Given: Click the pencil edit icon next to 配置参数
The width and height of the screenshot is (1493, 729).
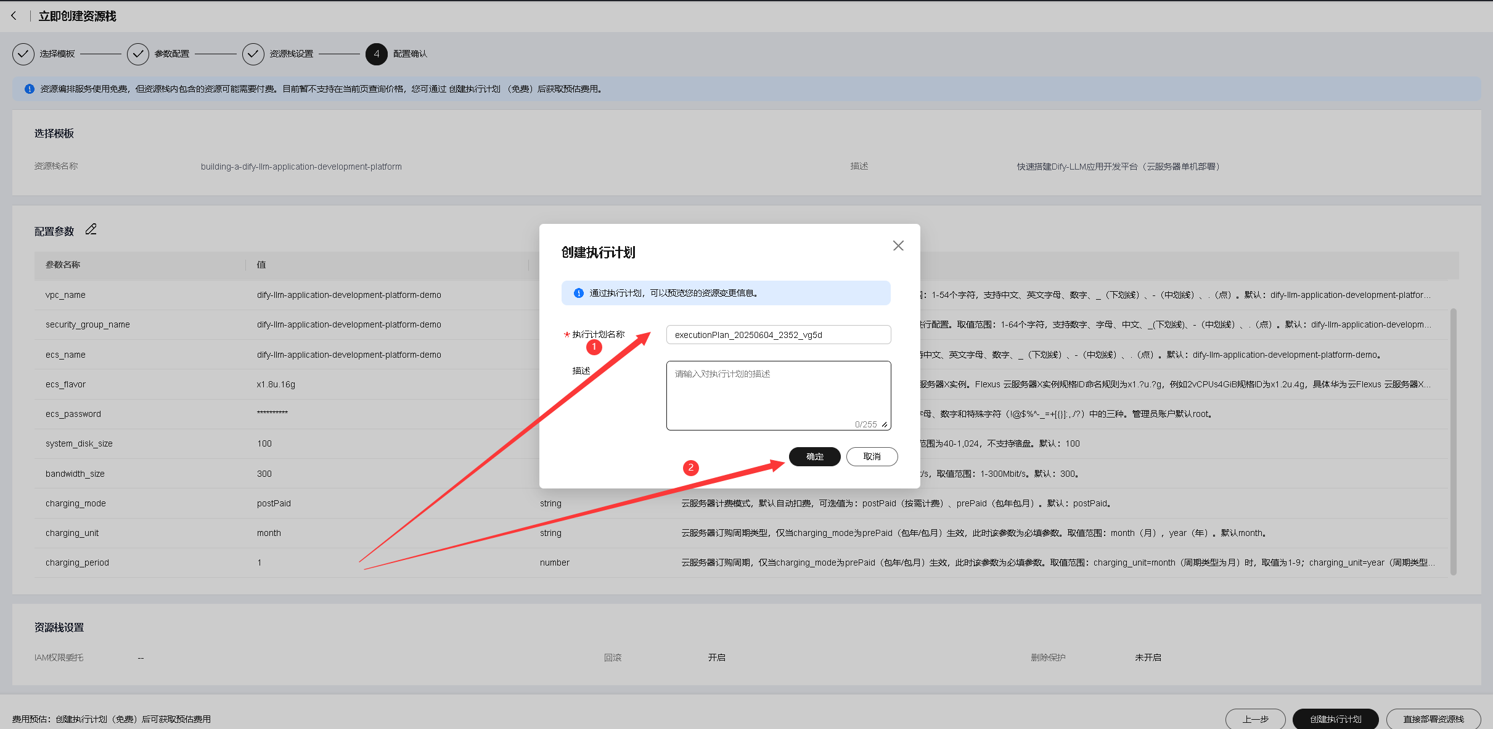Looking at the screenshot, I should 91,229.
